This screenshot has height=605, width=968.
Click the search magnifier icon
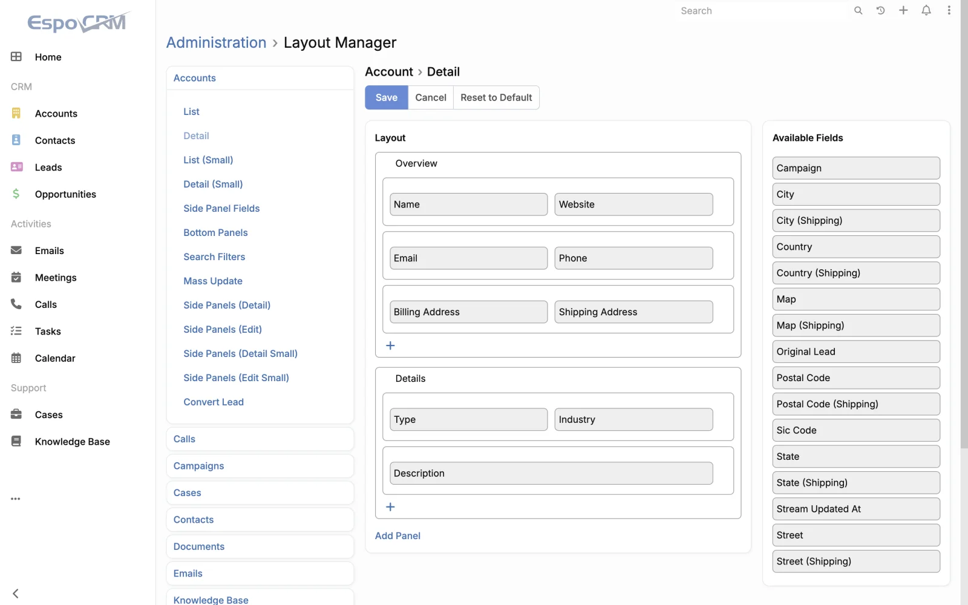point(858,10)
